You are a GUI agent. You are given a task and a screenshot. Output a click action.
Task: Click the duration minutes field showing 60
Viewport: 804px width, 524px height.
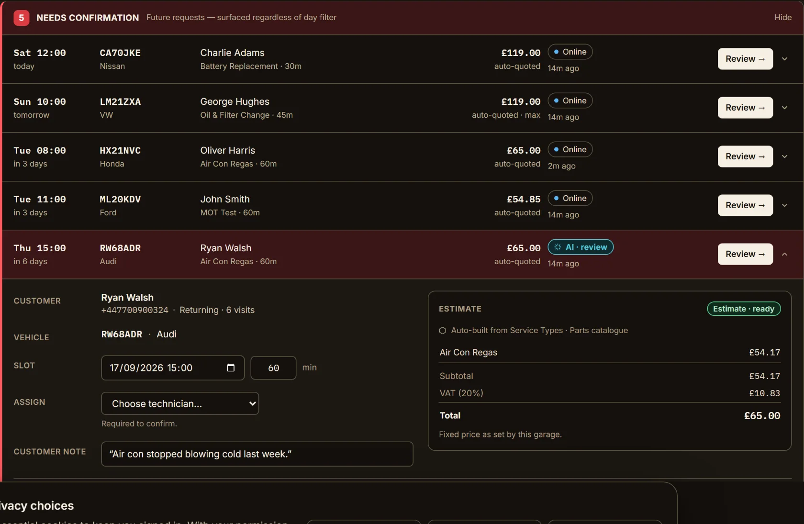273,368
